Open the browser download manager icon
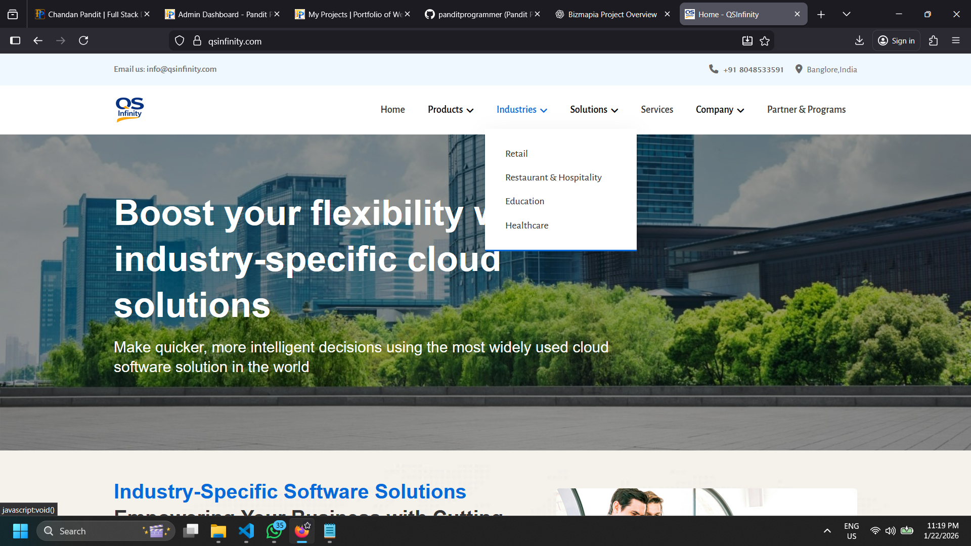This screenshot has height=546, width=971. [859, 40]
